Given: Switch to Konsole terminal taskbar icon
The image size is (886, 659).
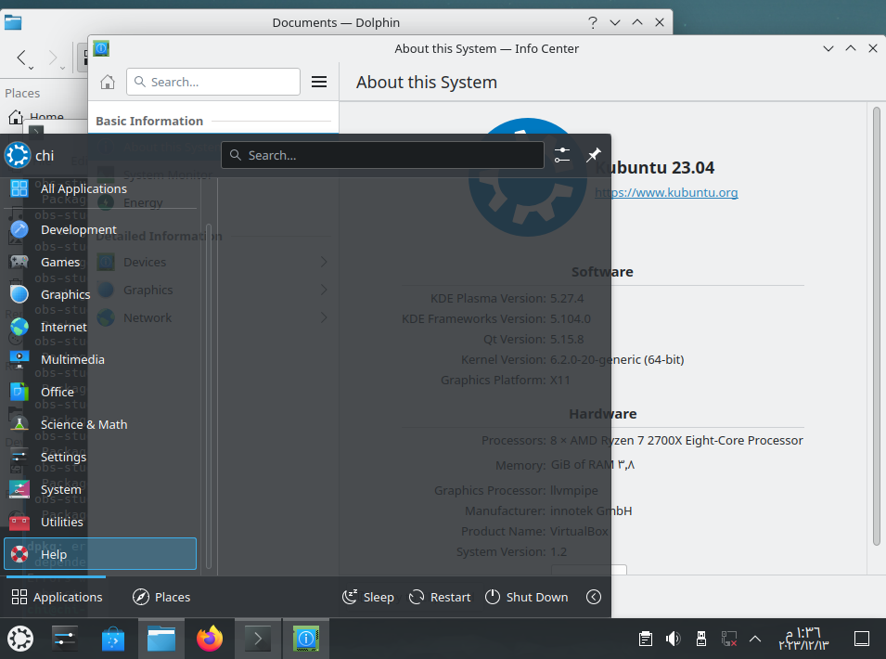Looking at the screenshot, I should [x=258, y=639].
